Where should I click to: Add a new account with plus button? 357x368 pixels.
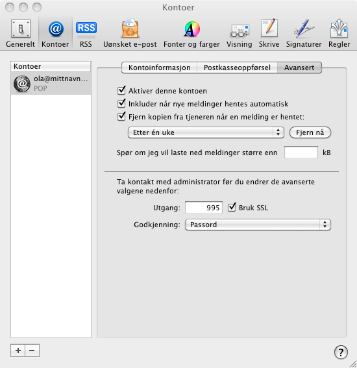click(18, 350)
